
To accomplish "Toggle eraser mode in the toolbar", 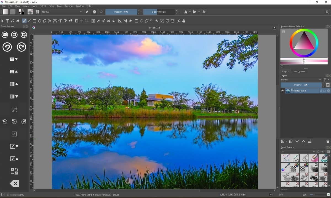I will coord(87,12).
